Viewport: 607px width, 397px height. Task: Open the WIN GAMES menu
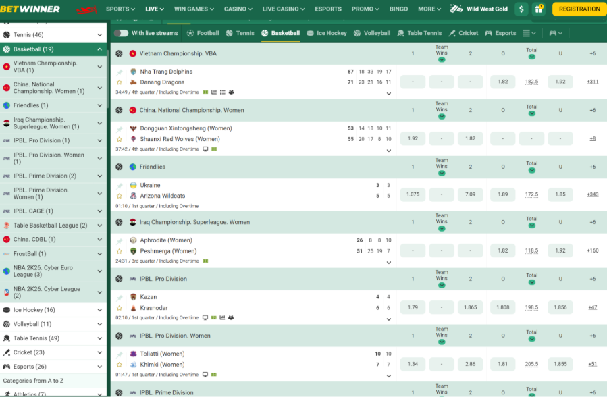click(194, 9)
